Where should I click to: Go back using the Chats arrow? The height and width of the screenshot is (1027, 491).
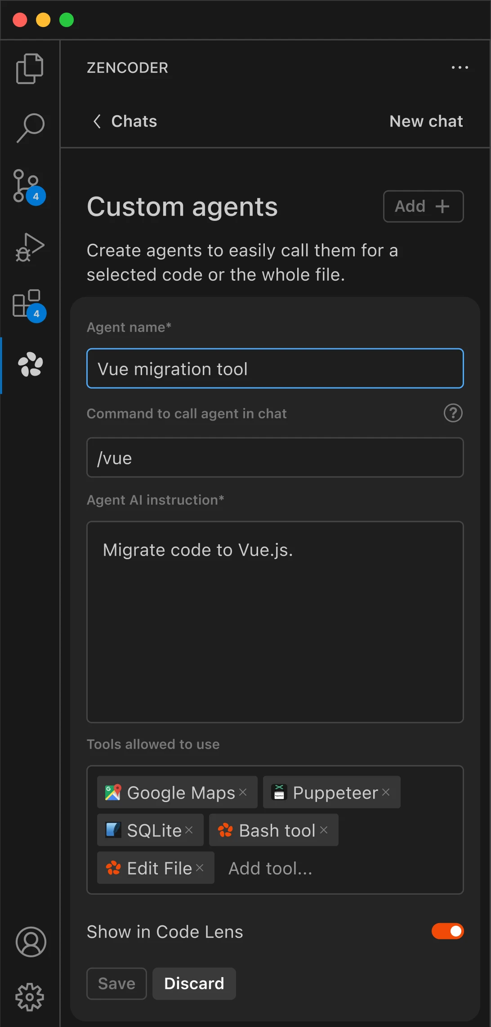97,121
